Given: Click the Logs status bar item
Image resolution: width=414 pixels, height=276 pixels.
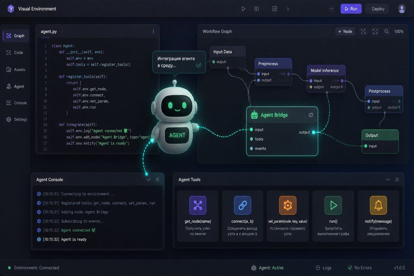Looking at the screenshot, I should (x=324, y=268).
